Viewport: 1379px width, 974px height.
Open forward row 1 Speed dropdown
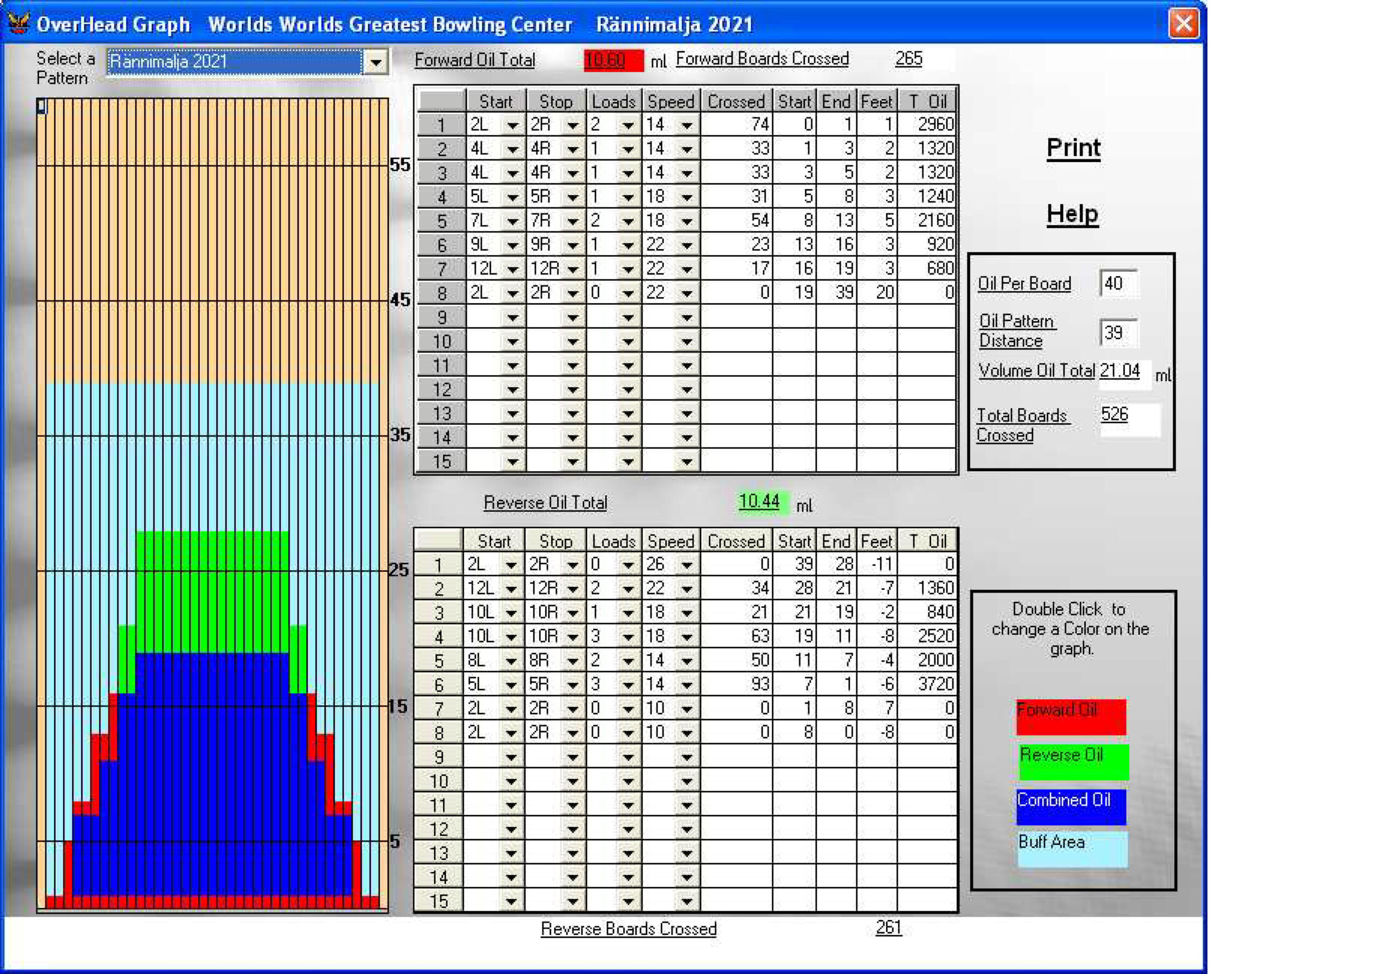click(686, 125)
